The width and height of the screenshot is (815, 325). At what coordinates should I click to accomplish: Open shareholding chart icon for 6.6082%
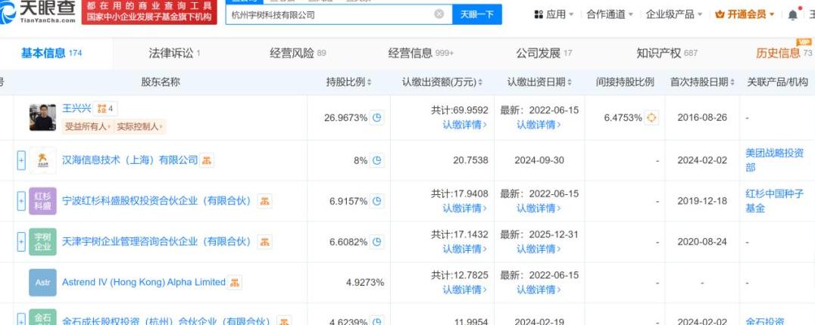pos(377,242)
